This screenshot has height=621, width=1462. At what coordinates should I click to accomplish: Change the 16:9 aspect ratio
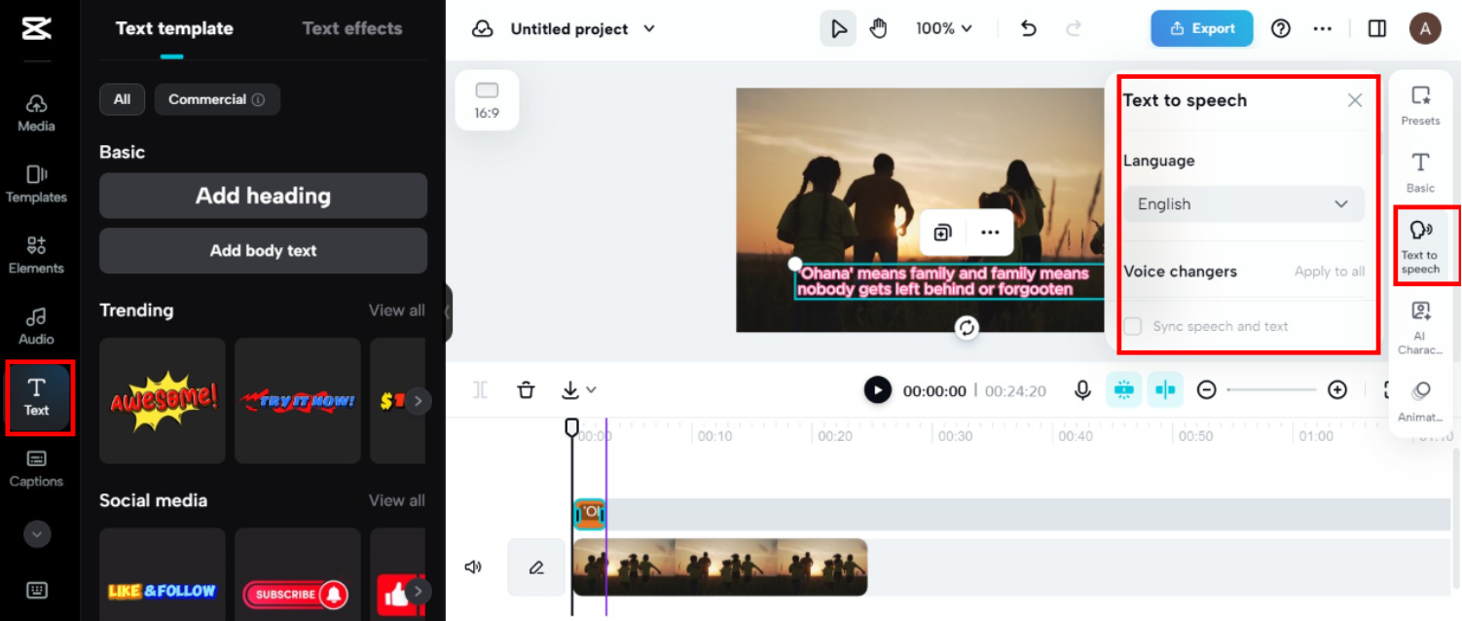click(487, 100)
